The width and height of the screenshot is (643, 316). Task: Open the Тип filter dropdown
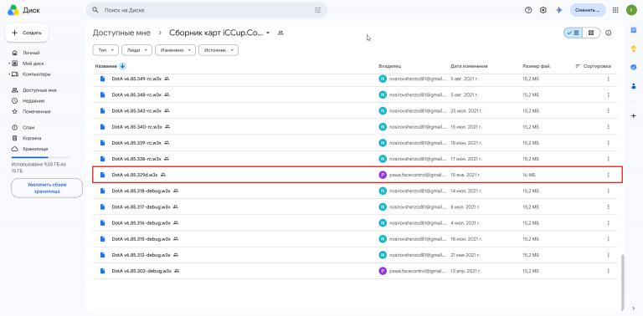105,50
